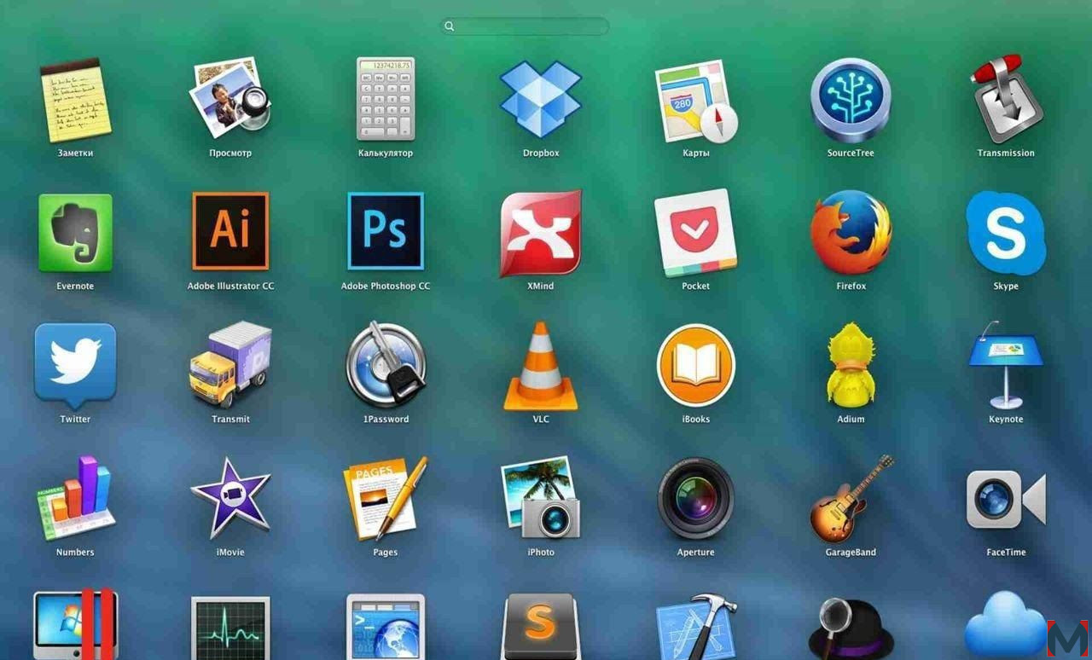
Task: Launch the Numbers app
Action: tap(75, 498)
